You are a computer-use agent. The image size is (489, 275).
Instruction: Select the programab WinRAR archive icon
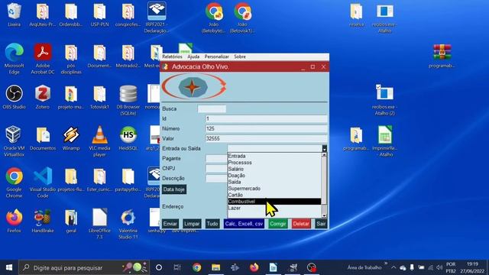442,56
